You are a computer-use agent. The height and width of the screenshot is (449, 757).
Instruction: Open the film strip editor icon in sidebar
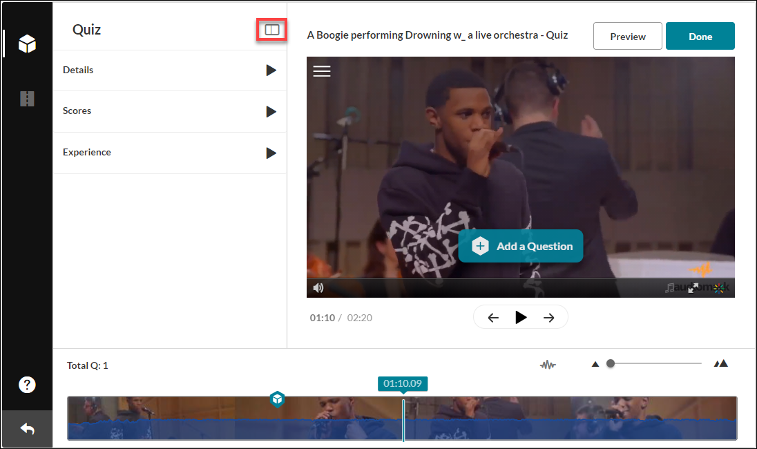[x=27, y=99]
